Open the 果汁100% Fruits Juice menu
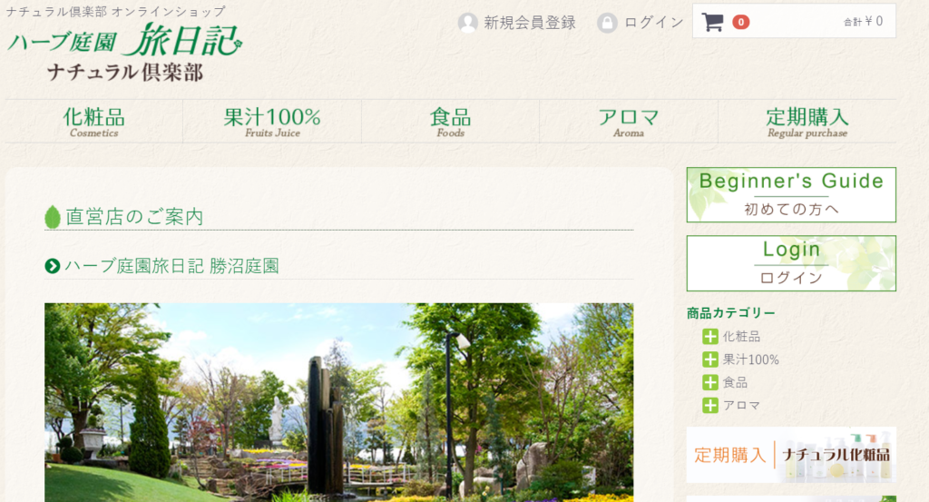The height and width of the screenshot is (502, 929). [271, 122]
